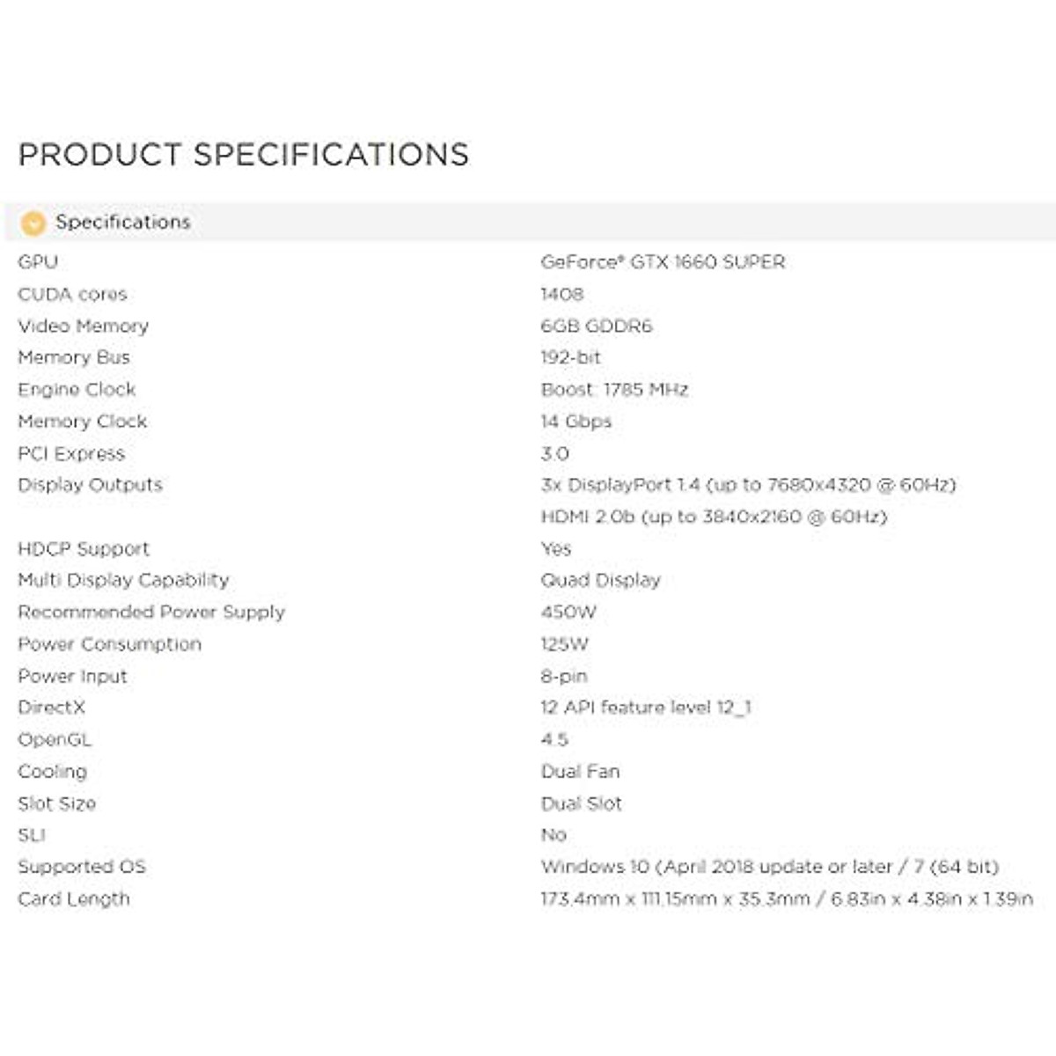Click the HDMI 2.0b output line
The image size is (1056, 1056).
(x=714, y=517)
